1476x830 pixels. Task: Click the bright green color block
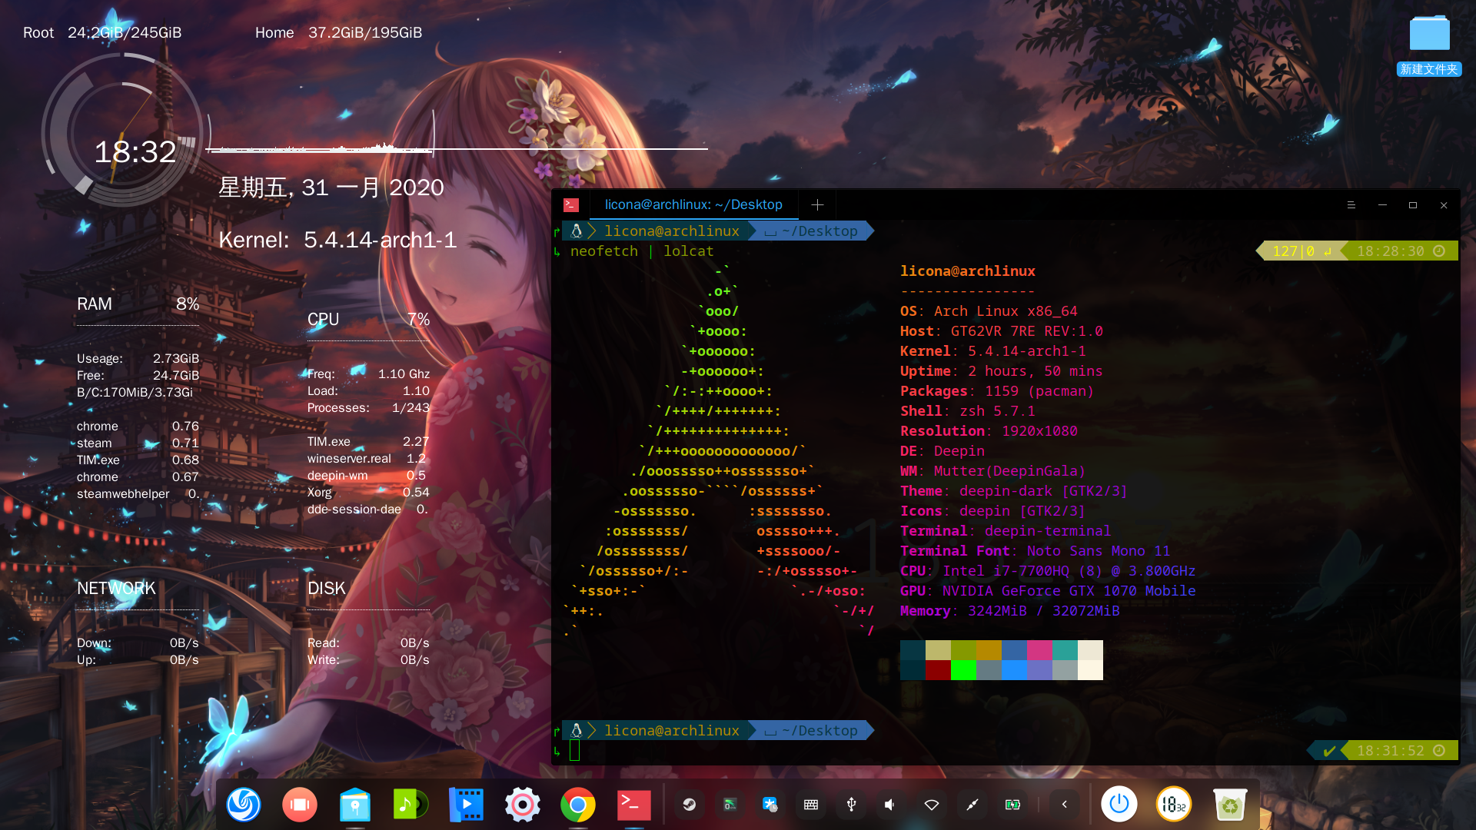tap(963, 670)
